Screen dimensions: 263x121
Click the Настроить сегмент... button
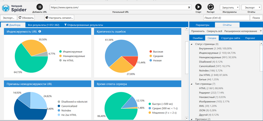coord(59,18)
